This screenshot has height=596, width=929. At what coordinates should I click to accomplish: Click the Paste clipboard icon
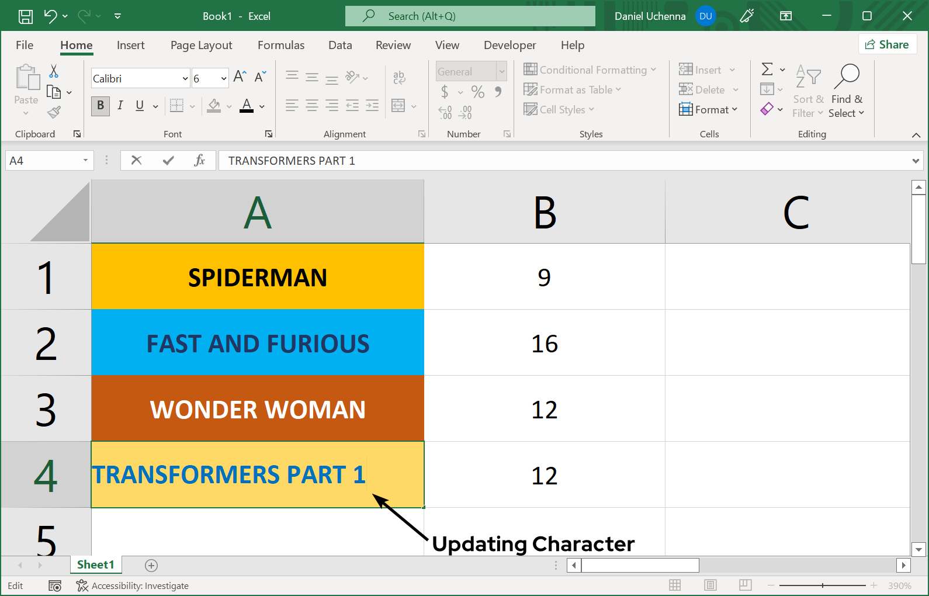27,78
